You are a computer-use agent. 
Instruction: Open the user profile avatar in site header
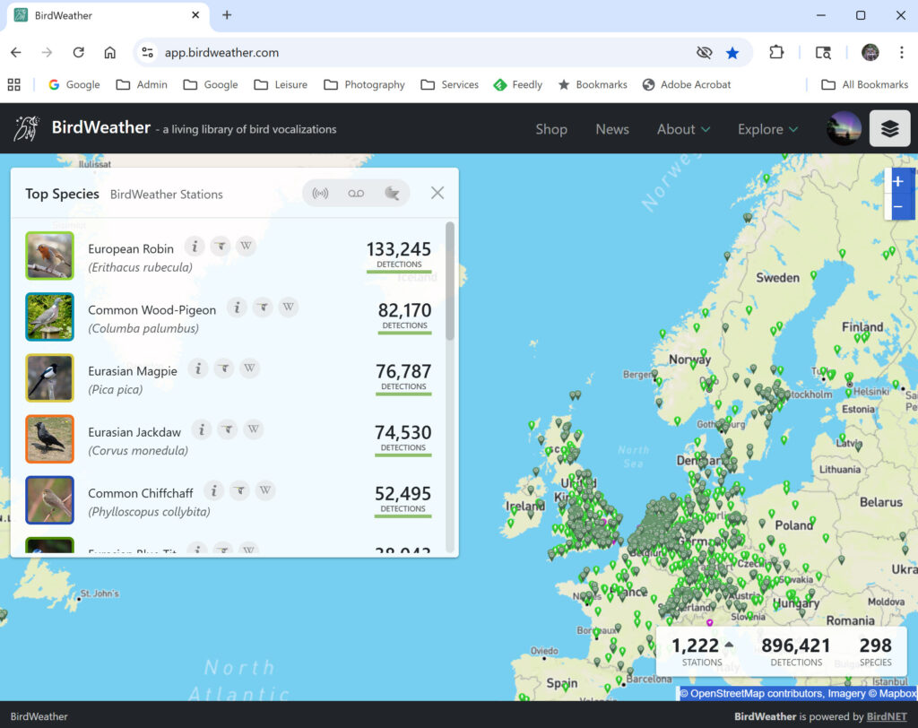[844, 129]
